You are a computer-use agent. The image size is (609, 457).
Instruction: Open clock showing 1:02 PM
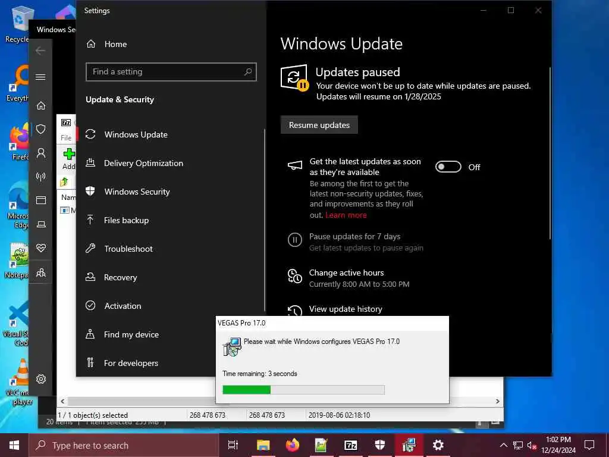point(558,445)
